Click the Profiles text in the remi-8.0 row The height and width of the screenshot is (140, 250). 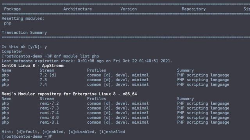(x=118, y=117)
